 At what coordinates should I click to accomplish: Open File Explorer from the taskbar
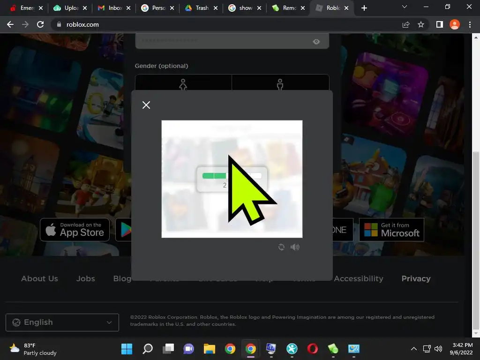[210, 349]
